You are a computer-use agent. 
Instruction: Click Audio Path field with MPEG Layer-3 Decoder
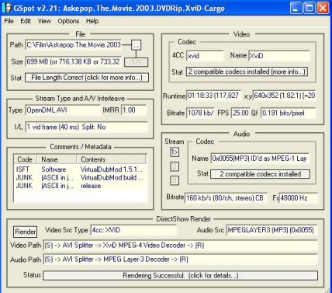coord(180,260)
